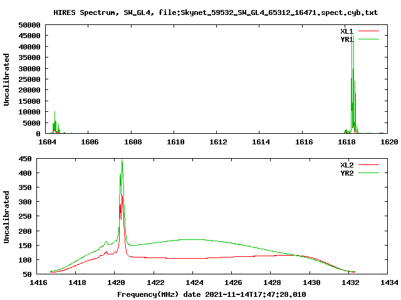Click the 50000 y-axis tick label
Viewport: 401px width, 300px height.
29,25
